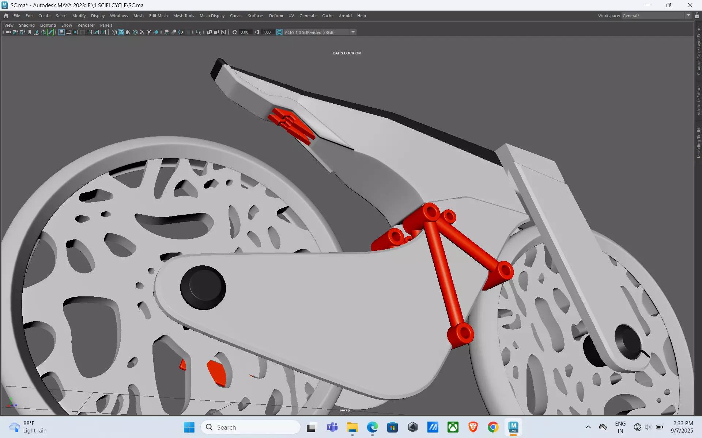Click the Exposure reset icon
Viewport: 702px width, 438px height.
click(x=235, y=32)
